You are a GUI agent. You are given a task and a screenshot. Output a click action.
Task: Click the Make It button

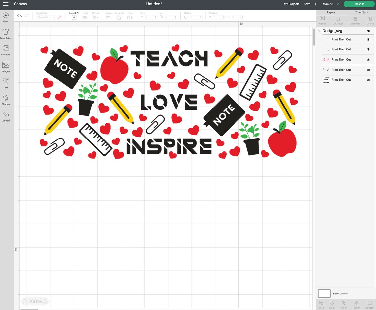pyautogui.click(x=359, y=4)
